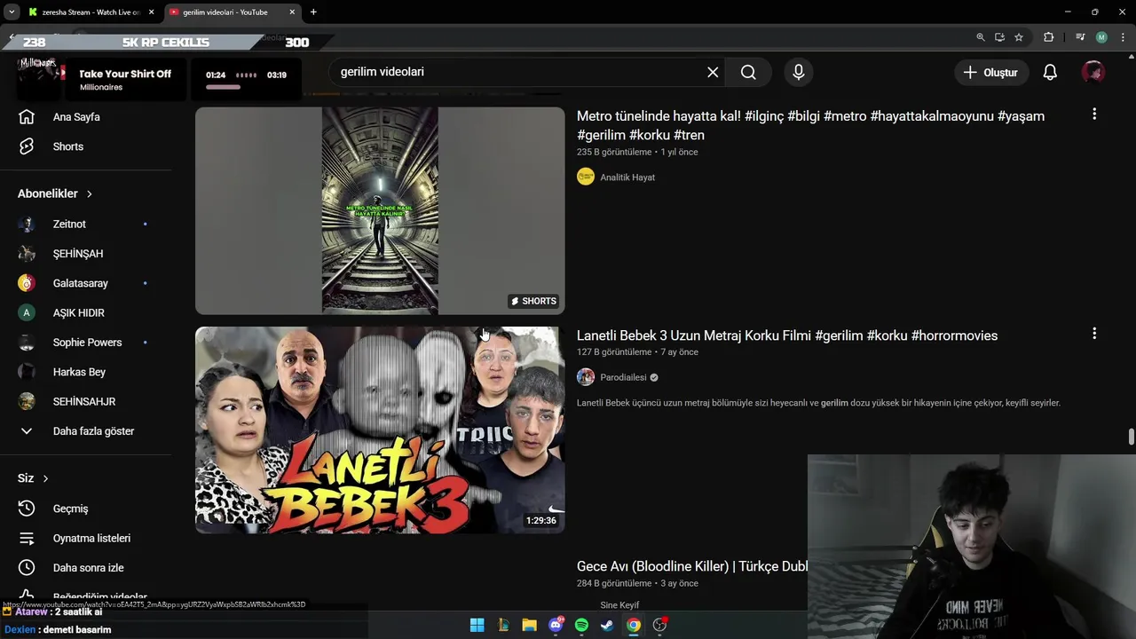Click the #metro hashtag in the title
The height and width of the screenshot is (639, 1136).
click(845, 116)
